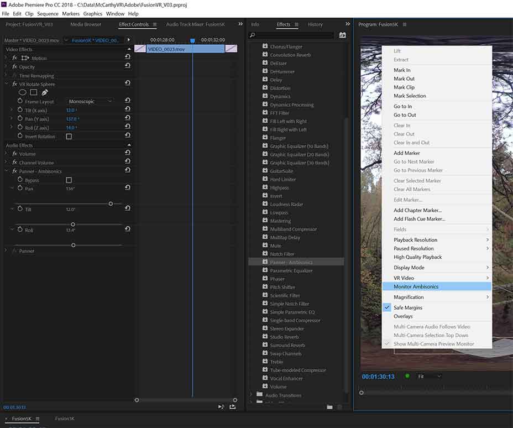The width and height of the screenshot is (513, 428).
Task: Toggle the Motion fx enable switch
Action: [15, 58]
